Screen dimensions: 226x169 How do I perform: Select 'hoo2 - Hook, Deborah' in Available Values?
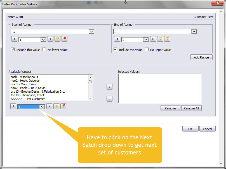[x=25, y=81]
